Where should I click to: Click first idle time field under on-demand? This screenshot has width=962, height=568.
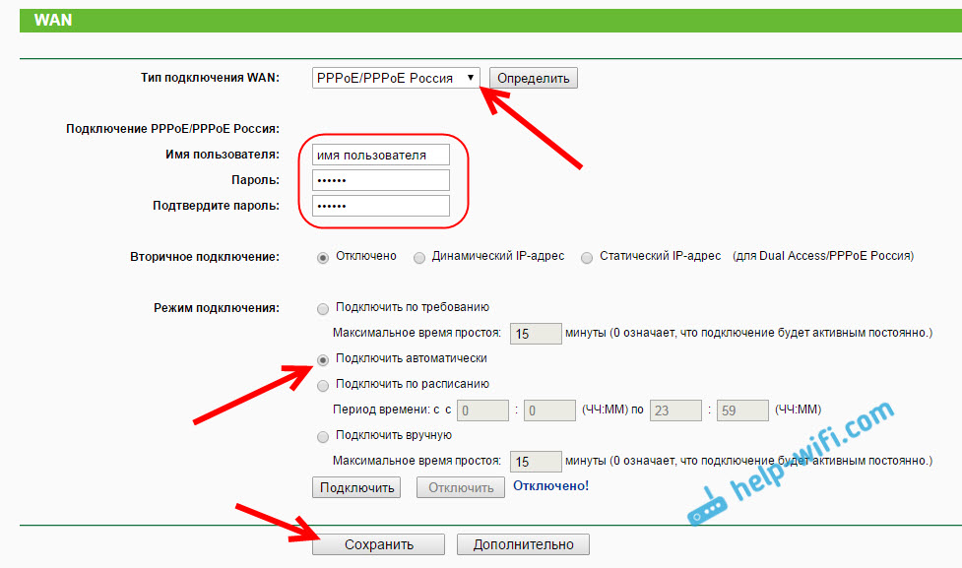coord(536,334)
